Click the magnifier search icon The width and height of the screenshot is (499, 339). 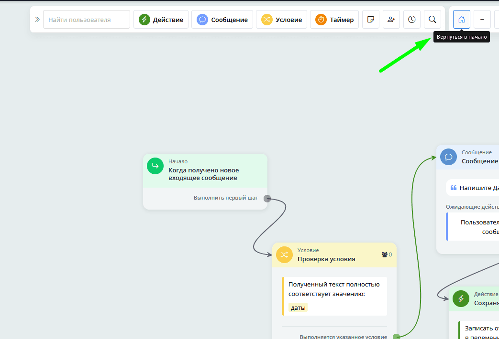click(x=432, y=20)
